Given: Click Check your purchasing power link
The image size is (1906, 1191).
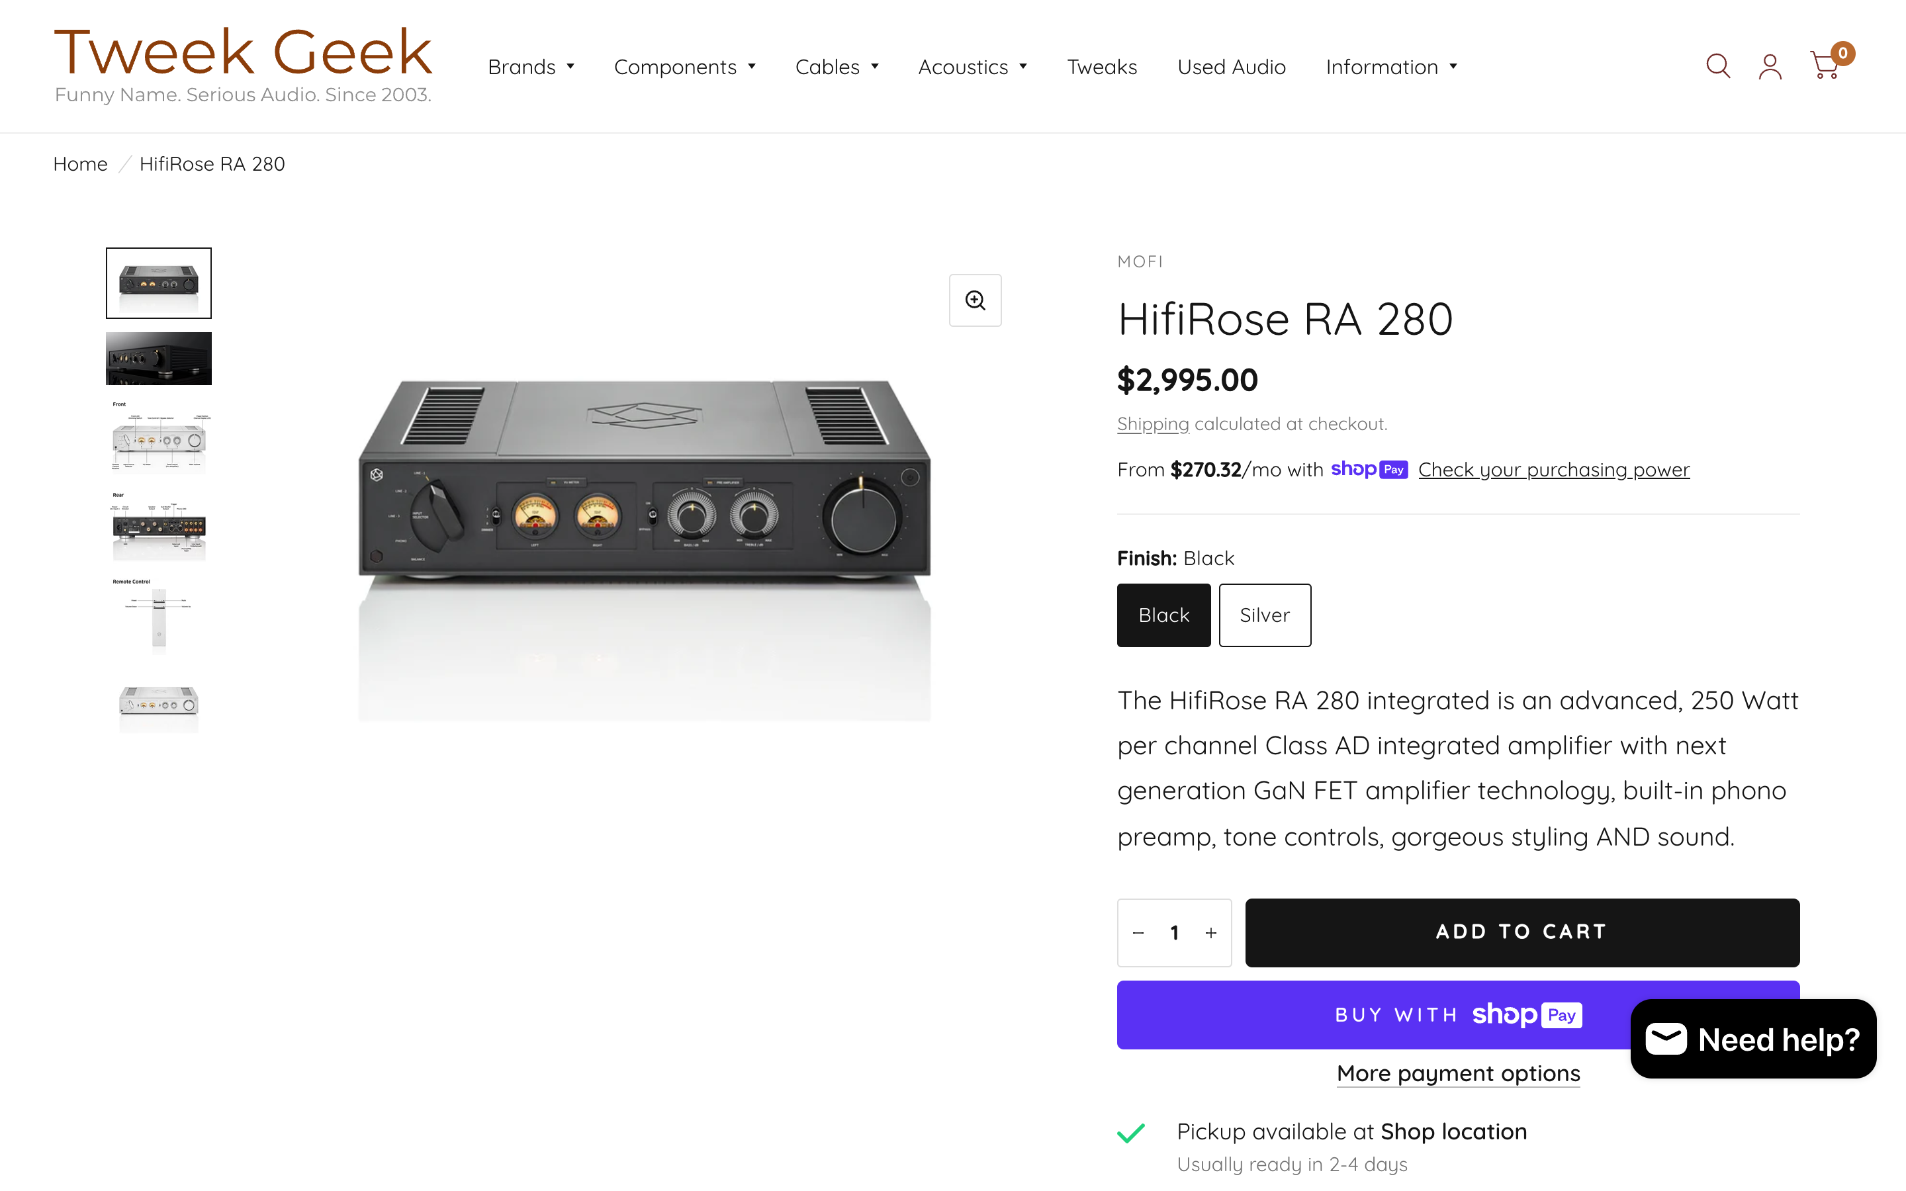Looking at the screenshot, I should [1553, 470].
